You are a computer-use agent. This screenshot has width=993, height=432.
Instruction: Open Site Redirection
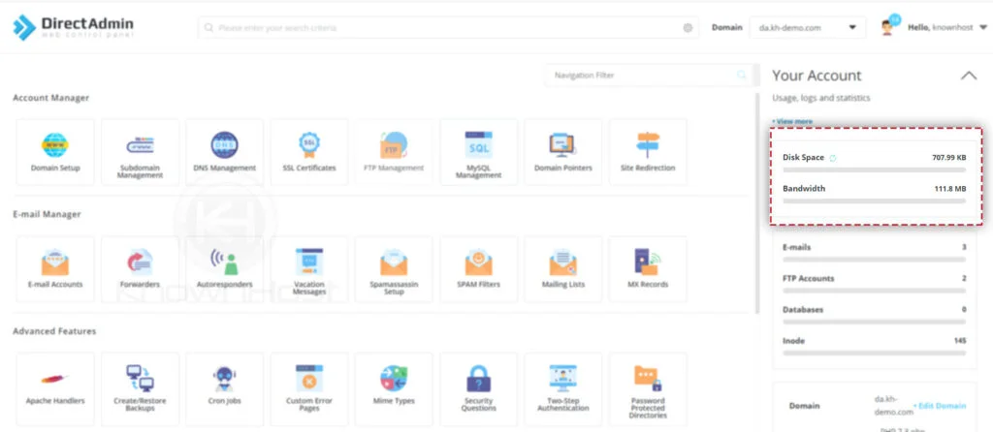coord(648,152)
